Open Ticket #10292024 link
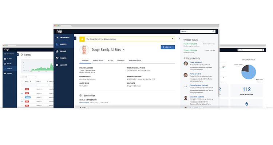 (190, 50)
